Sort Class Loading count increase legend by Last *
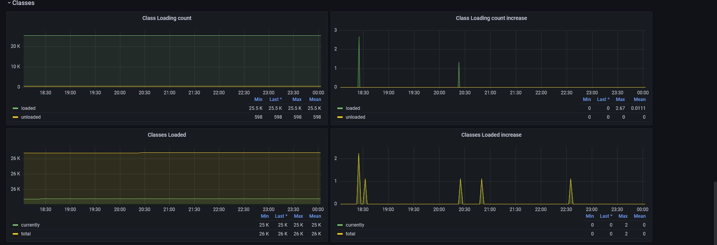 point(603,99)
